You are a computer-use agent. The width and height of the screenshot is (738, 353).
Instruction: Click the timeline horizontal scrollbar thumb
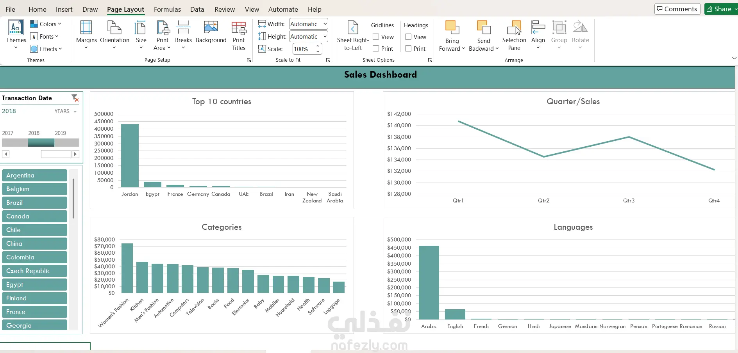coord(56,154)
